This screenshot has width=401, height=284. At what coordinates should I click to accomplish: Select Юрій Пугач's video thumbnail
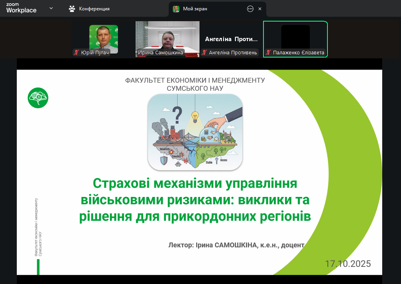[x=104, y=38]
